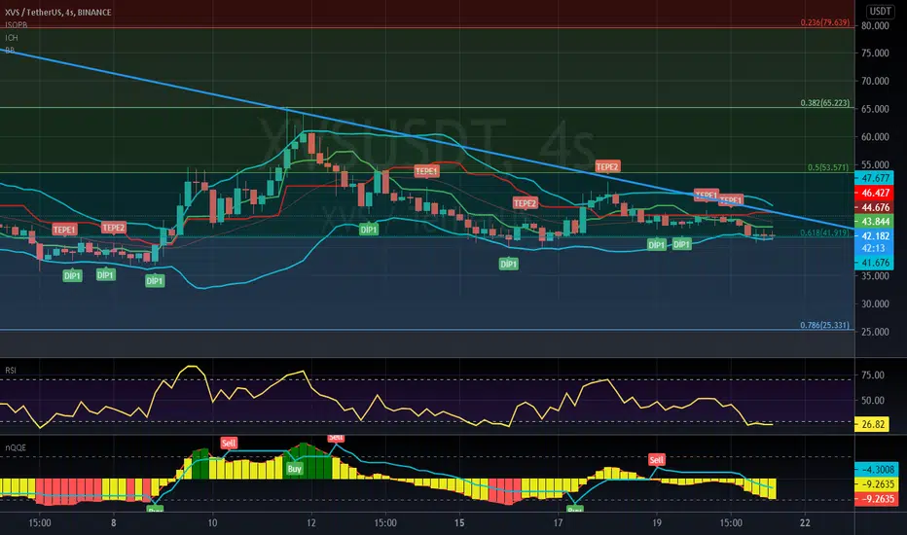This screenshot has height=535, width=907.
Task: Select the ISOPB indicator label
Action: (17, 25)
